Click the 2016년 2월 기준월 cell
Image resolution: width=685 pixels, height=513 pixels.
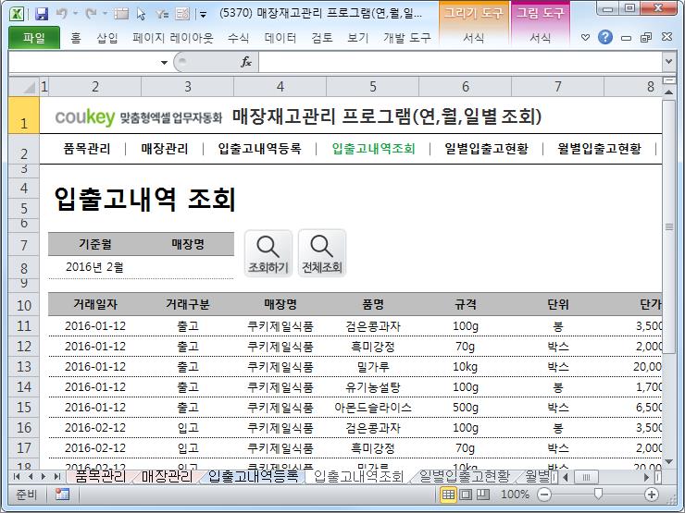(94, 267)
